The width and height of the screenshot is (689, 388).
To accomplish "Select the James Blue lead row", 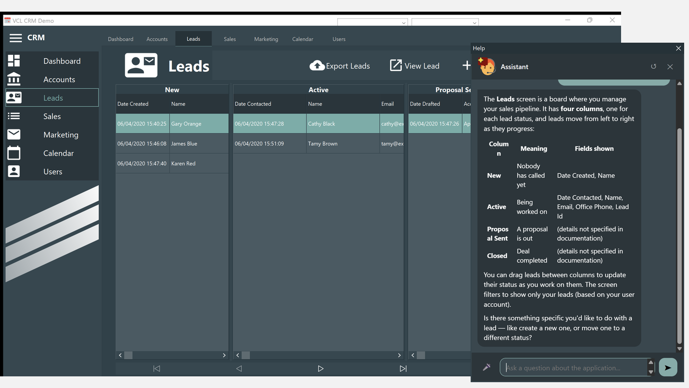I will coord(172,144).
